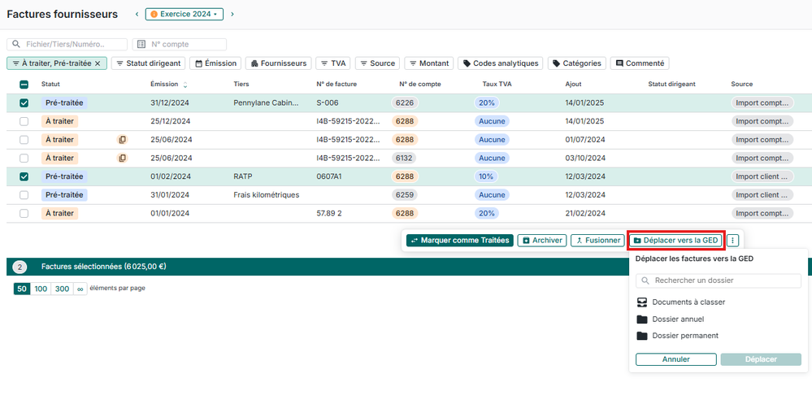Viewport: 812px width, 400px height.
Task: Toggle the select-all header checkbox
Action: click(24, 85)
